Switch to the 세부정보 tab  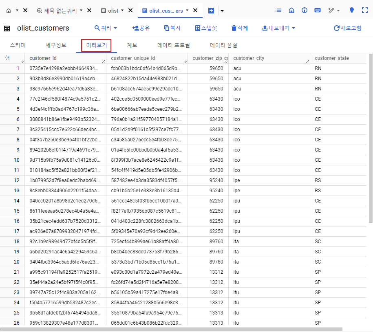[x=56, y=45]
